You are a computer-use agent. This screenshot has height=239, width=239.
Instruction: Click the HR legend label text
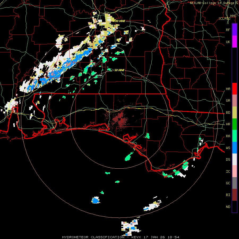[x=228, y=124]
